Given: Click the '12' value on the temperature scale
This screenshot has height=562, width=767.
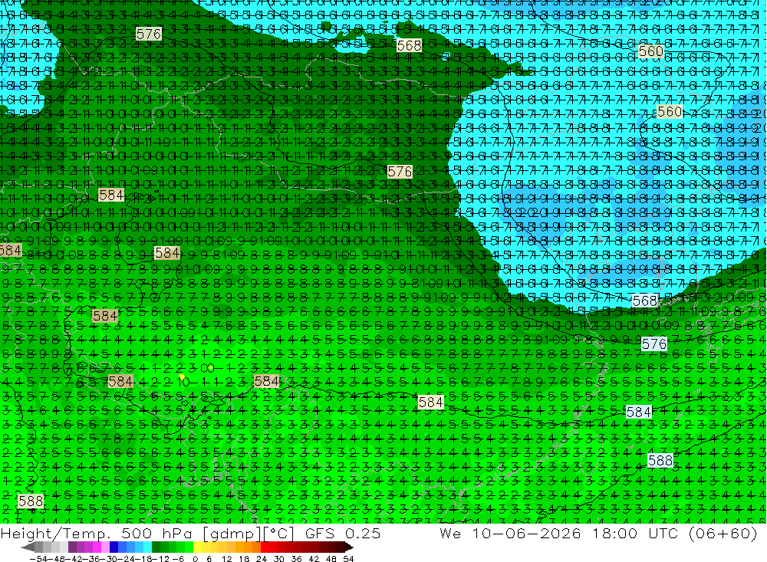Looking at the screenshot, I should (227, 559).
